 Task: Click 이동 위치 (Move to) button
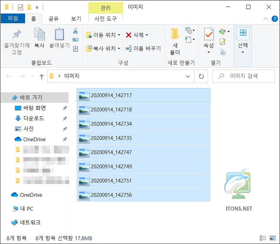tap(103, 35)
